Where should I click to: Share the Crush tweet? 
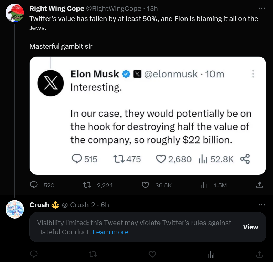259,254
